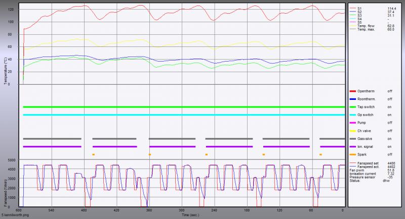Click the magenta Pump legend marker

point(352,123)
